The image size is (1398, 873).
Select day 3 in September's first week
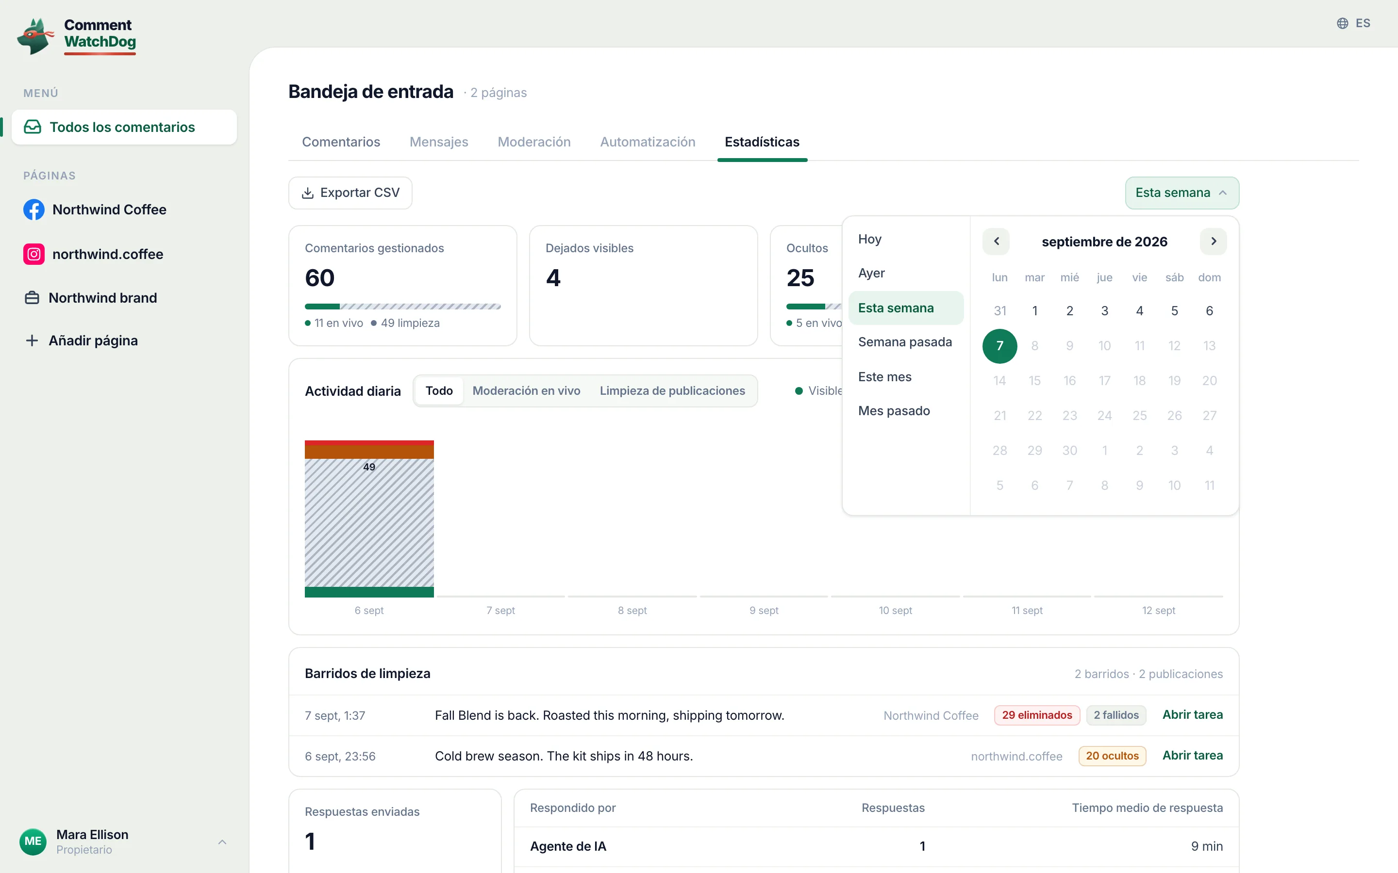coord(1104,311)
